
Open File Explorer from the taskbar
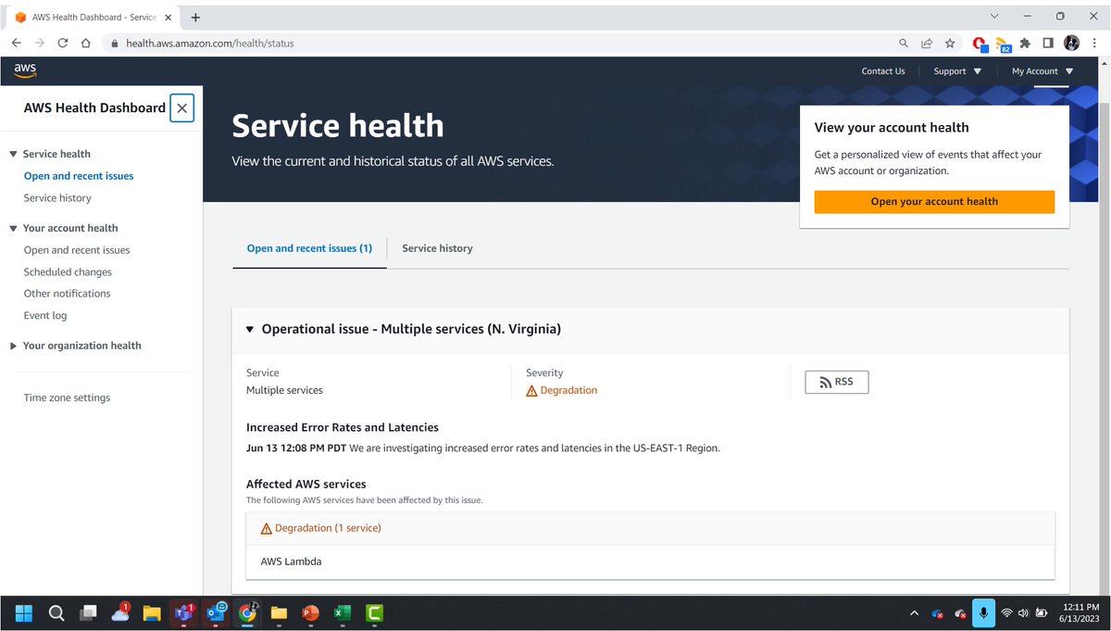pos(152,612)
